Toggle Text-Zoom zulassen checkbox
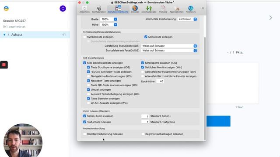 pos(84,122)
